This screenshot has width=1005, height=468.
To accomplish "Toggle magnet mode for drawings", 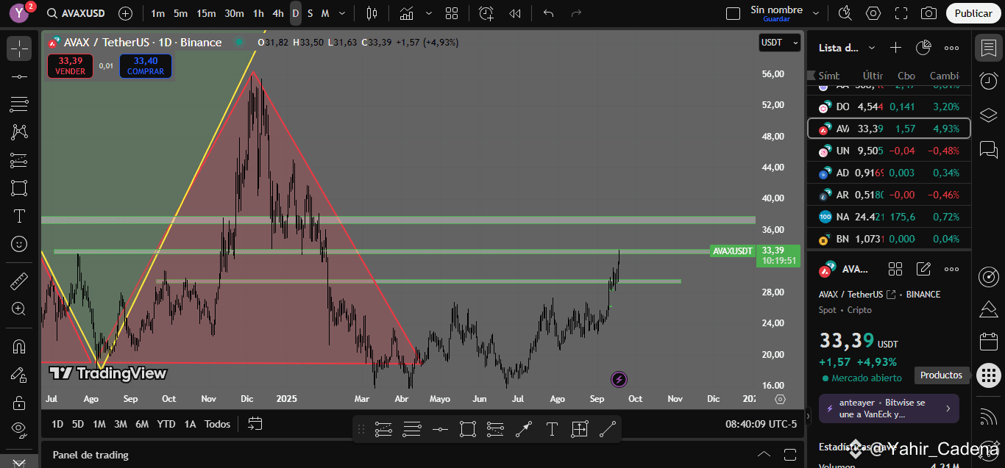I will click(19, 346).
